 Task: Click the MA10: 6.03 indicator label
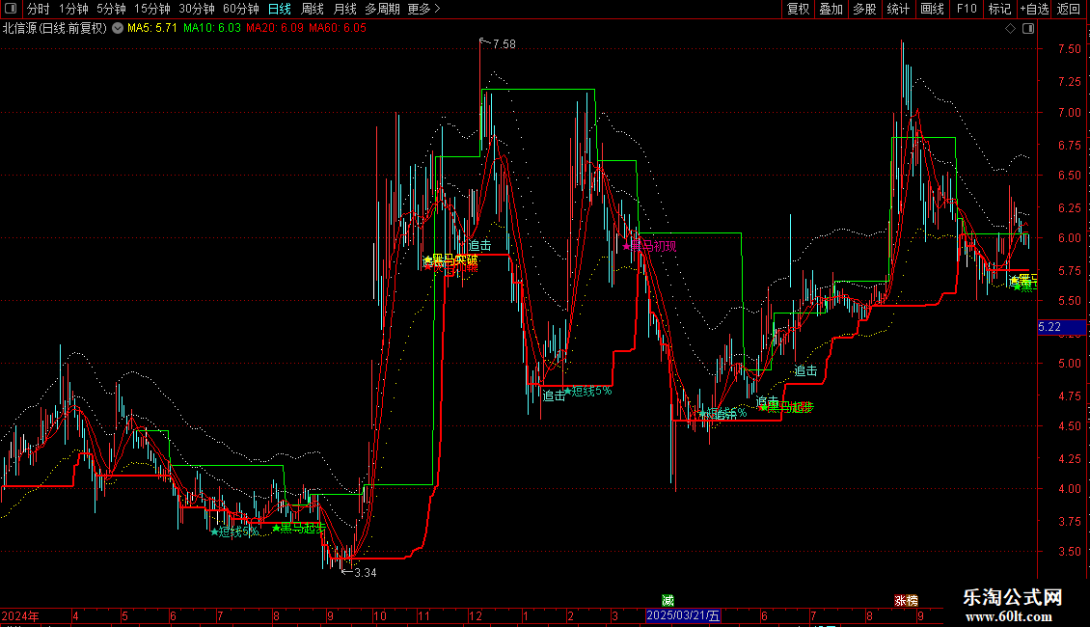211,28
